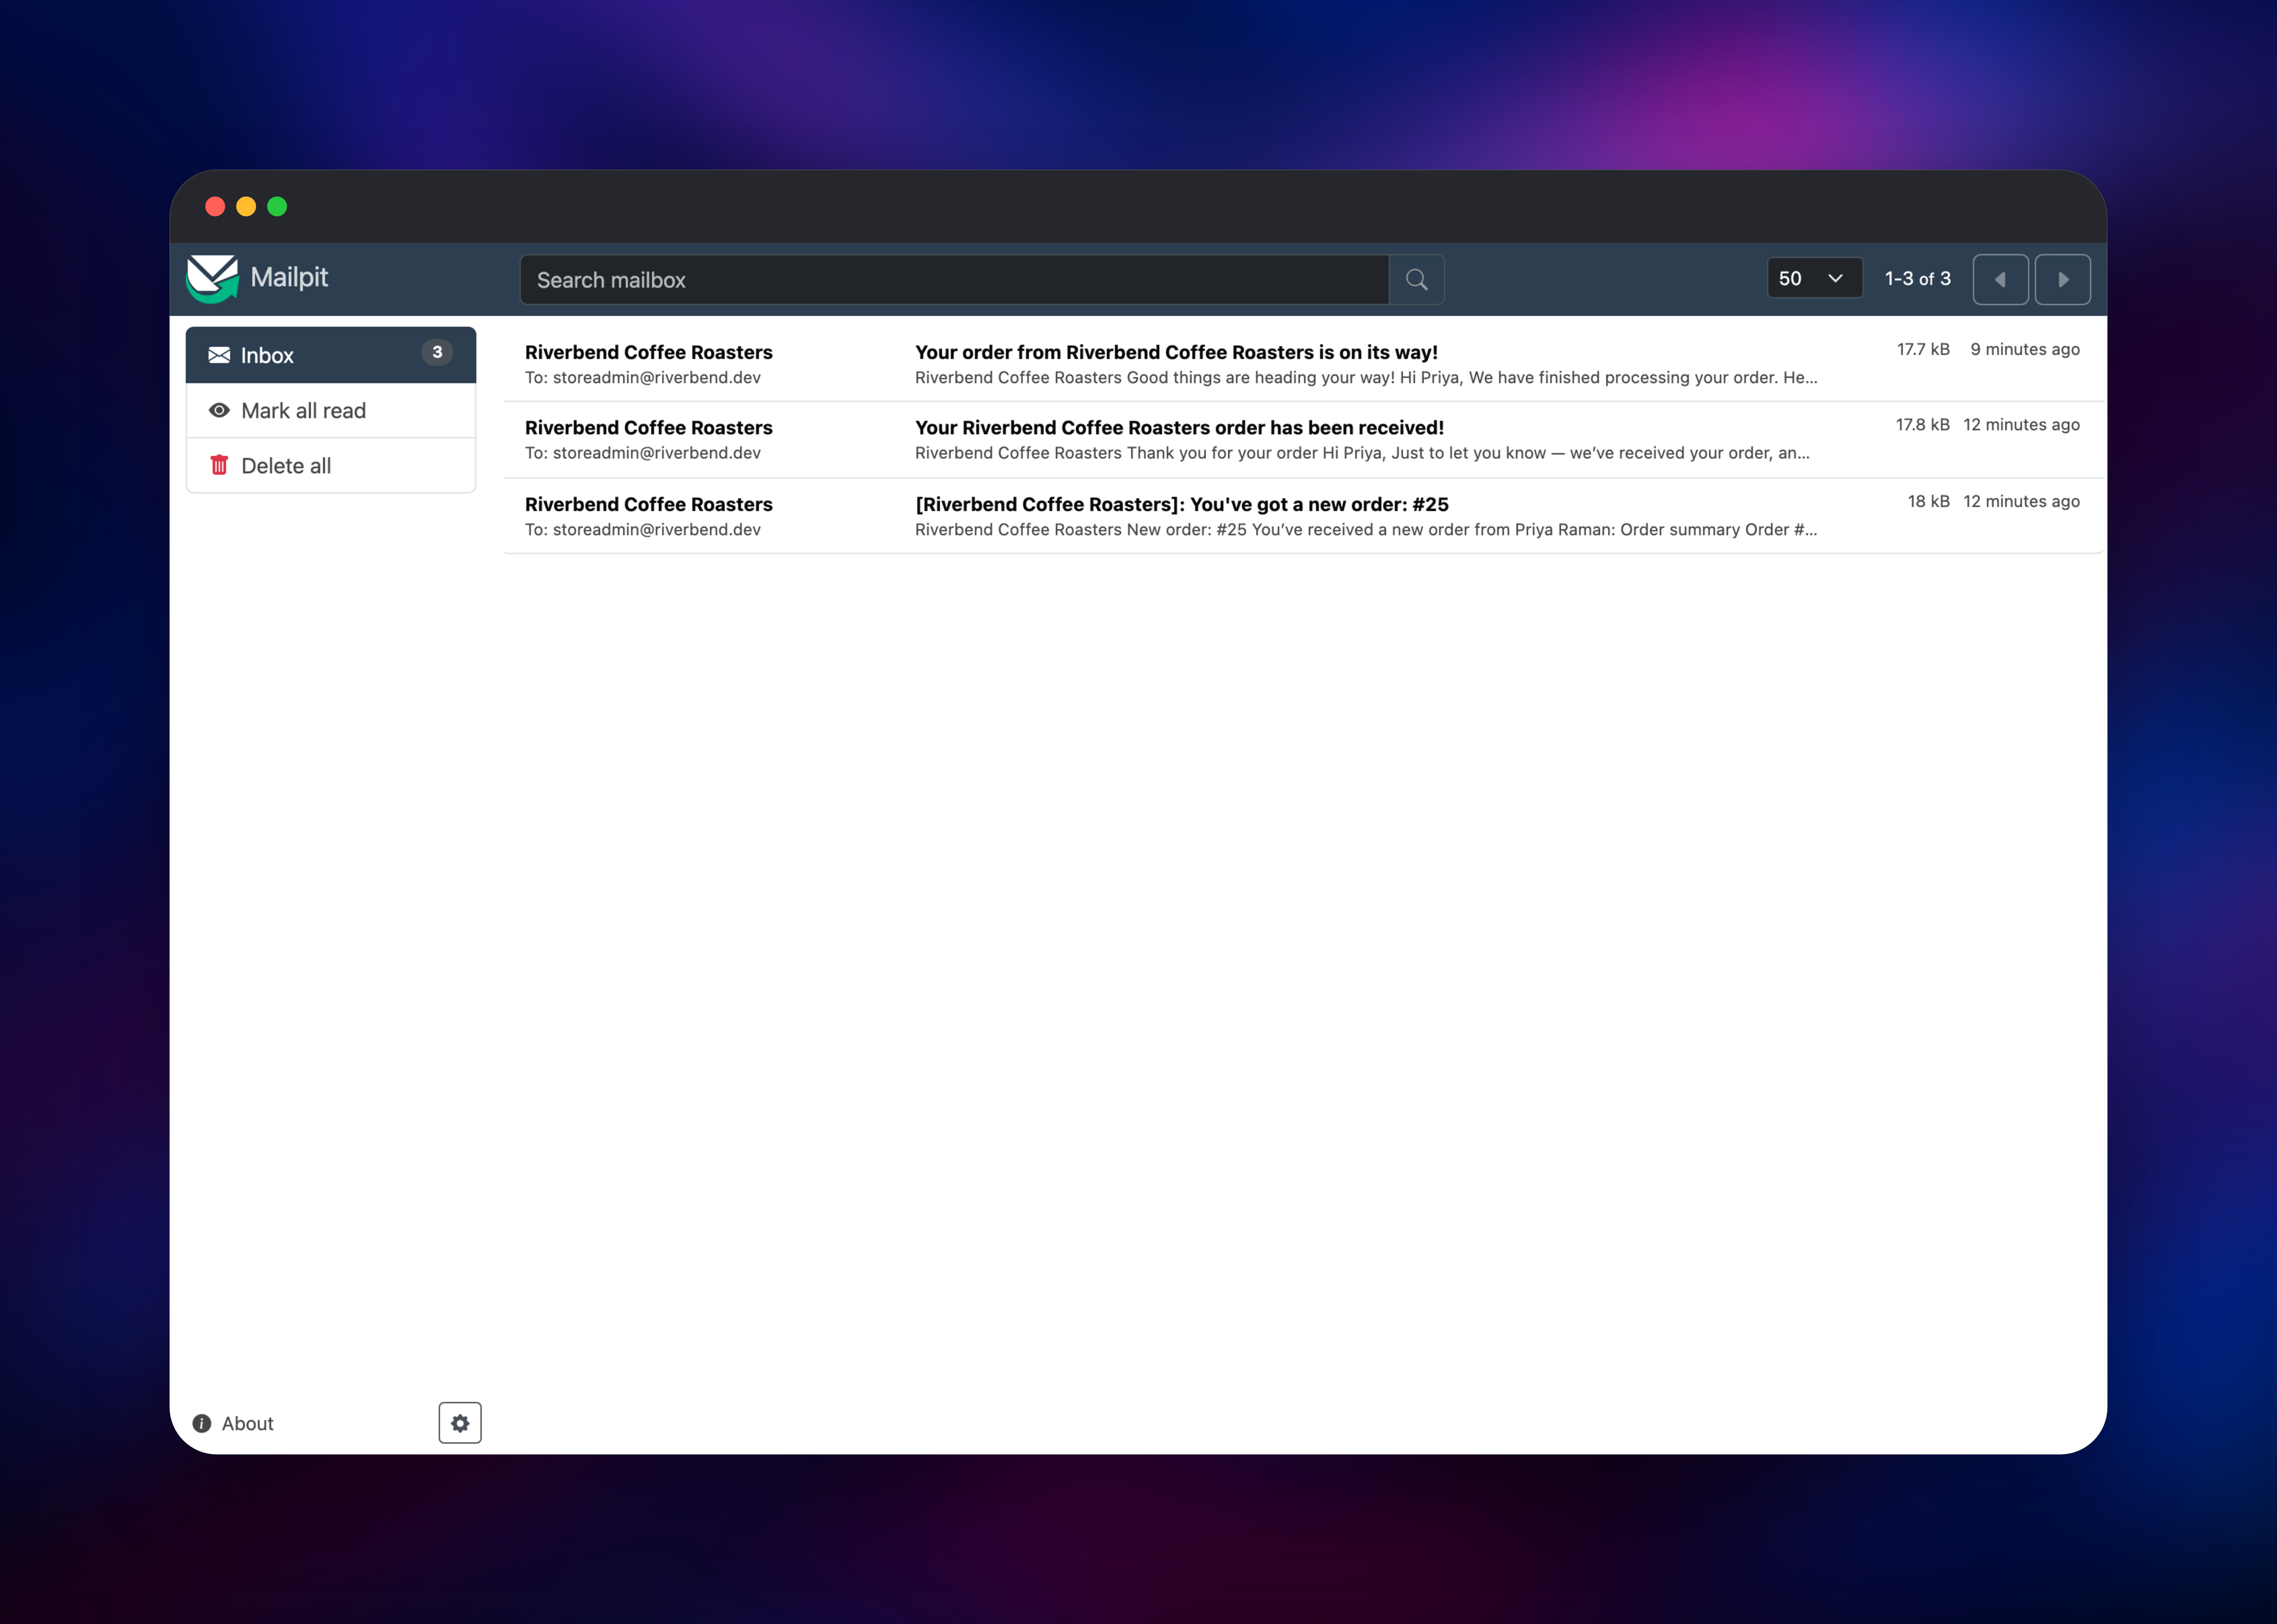Click the Inbox unread count badge 3

(x=437, y=352)
